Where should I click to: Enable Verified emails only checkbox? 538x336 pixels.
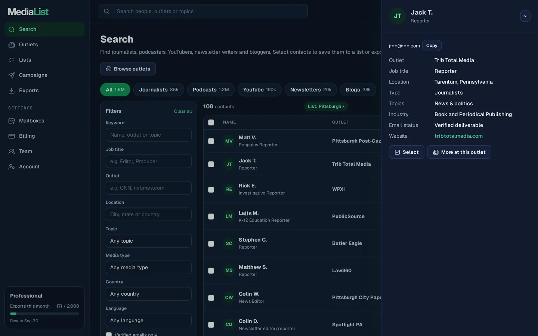pos(109,335)
